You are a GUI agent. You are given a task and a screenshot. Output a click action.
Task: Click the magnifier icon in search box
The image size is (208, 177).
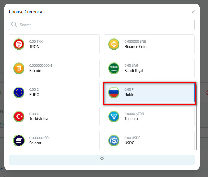pos(14,25)
